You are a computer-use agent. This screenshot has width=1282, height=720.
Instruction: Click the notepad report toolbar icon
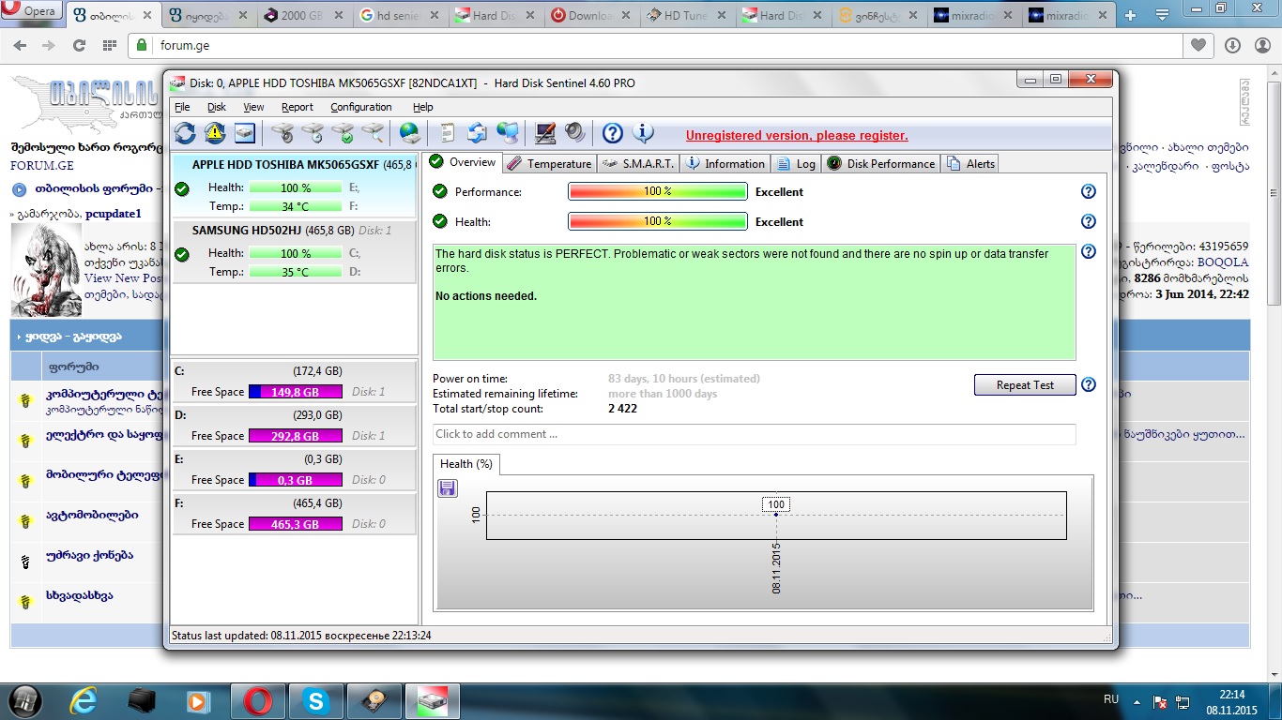(x=448, y=133)
